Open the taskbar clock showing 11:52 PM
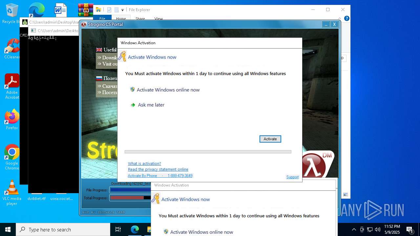Screen dimensions: 420x236 (392, 229)
